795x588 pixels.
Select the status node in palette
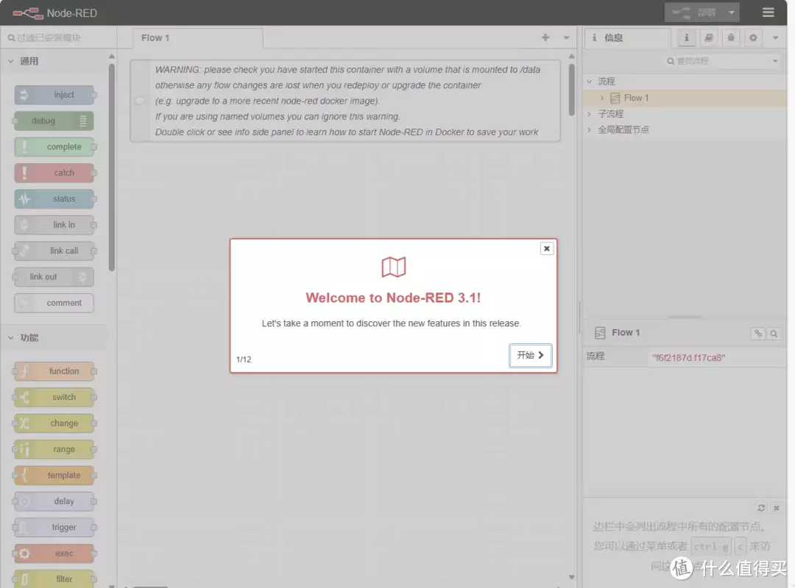(54, 199)
